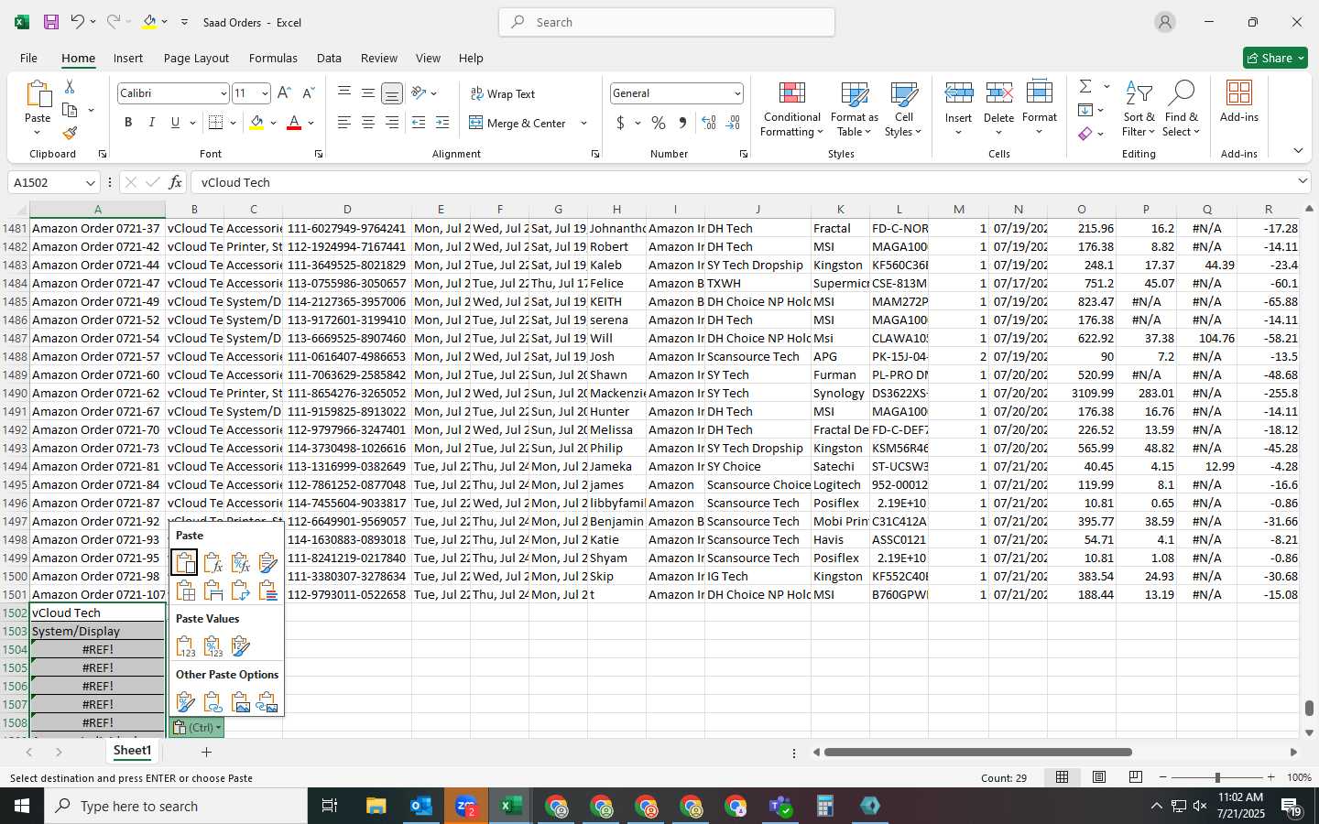Open Conditional Formatting menu
This screenshot has height=824, width=1319.
coord(791,110)
